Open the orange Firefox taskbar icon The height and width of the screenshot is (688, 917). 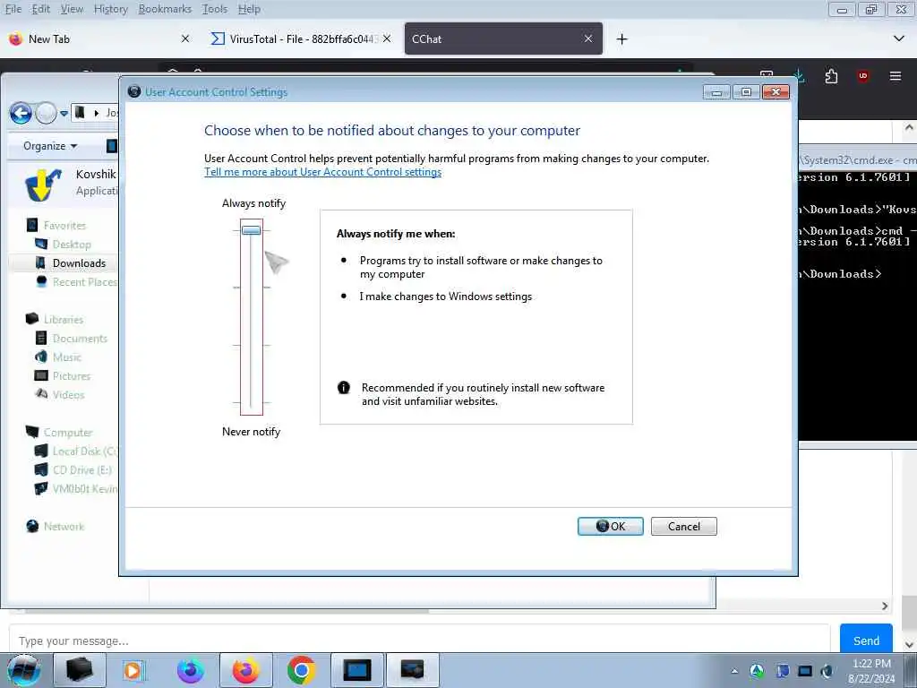245,670
